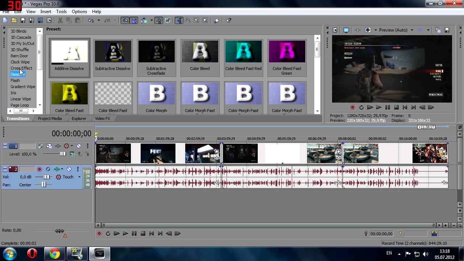
Task: Open preview overlays grid dropdown arrow
Action: (428, 30)
